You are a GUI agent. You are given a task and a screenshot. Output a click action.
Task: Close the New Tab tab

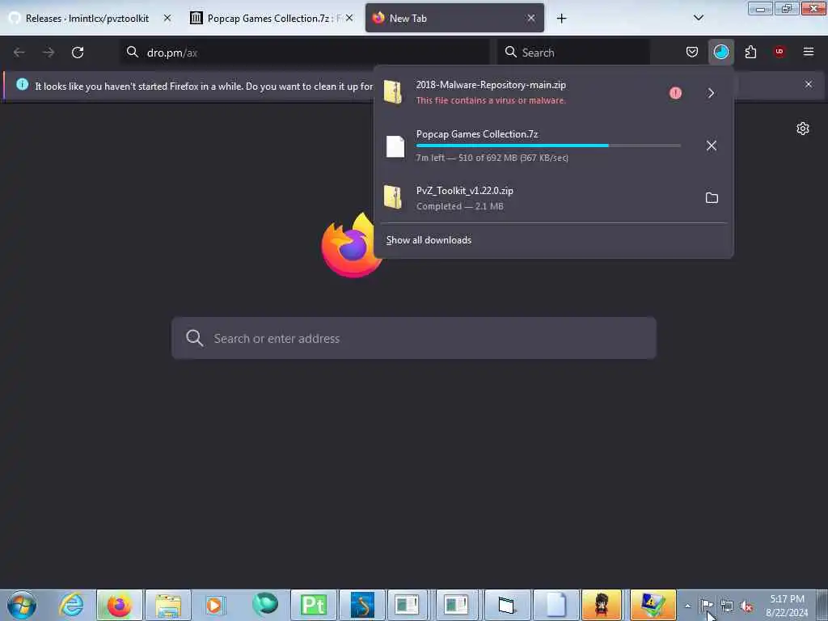click(531, 18)
